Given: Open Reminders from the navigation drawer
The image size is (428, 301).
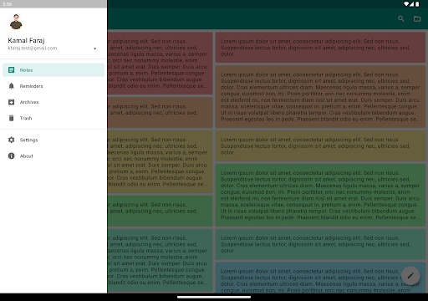Looking at the screenshot, I should 53,86.
